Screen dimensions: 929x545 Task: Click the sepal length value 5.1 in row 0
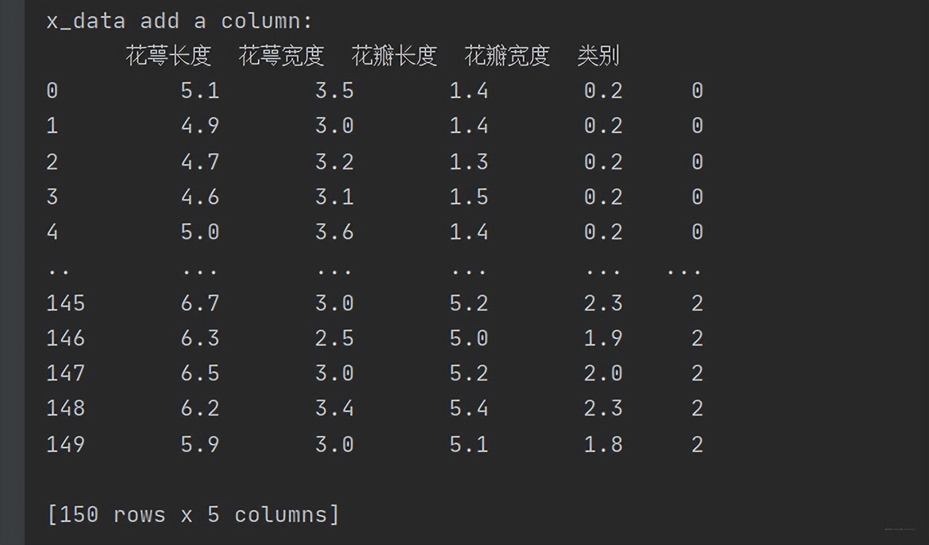[200, 91]
